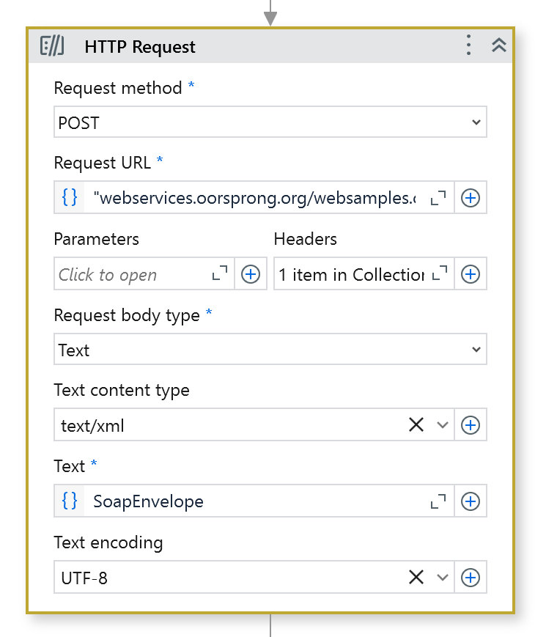This screenshot has height=637, width=557.
Task: Click the Parameters 'Click to open' field
Action: 132,274
